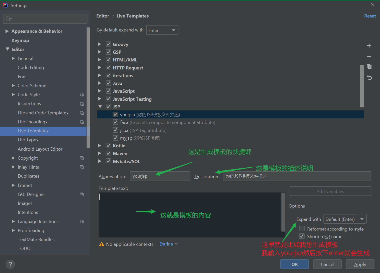Select the JavaScript Testing group row

pyautogui.click(x=230, y=99)
